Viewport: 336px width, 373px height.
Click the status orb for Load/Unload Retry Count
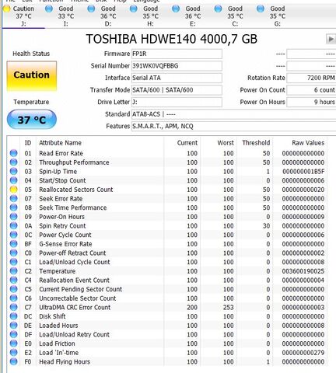point(13,334)
